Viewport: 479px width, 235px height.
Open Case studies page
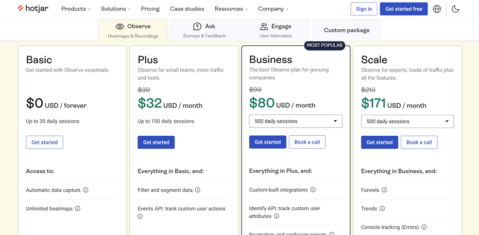point(187,9)
